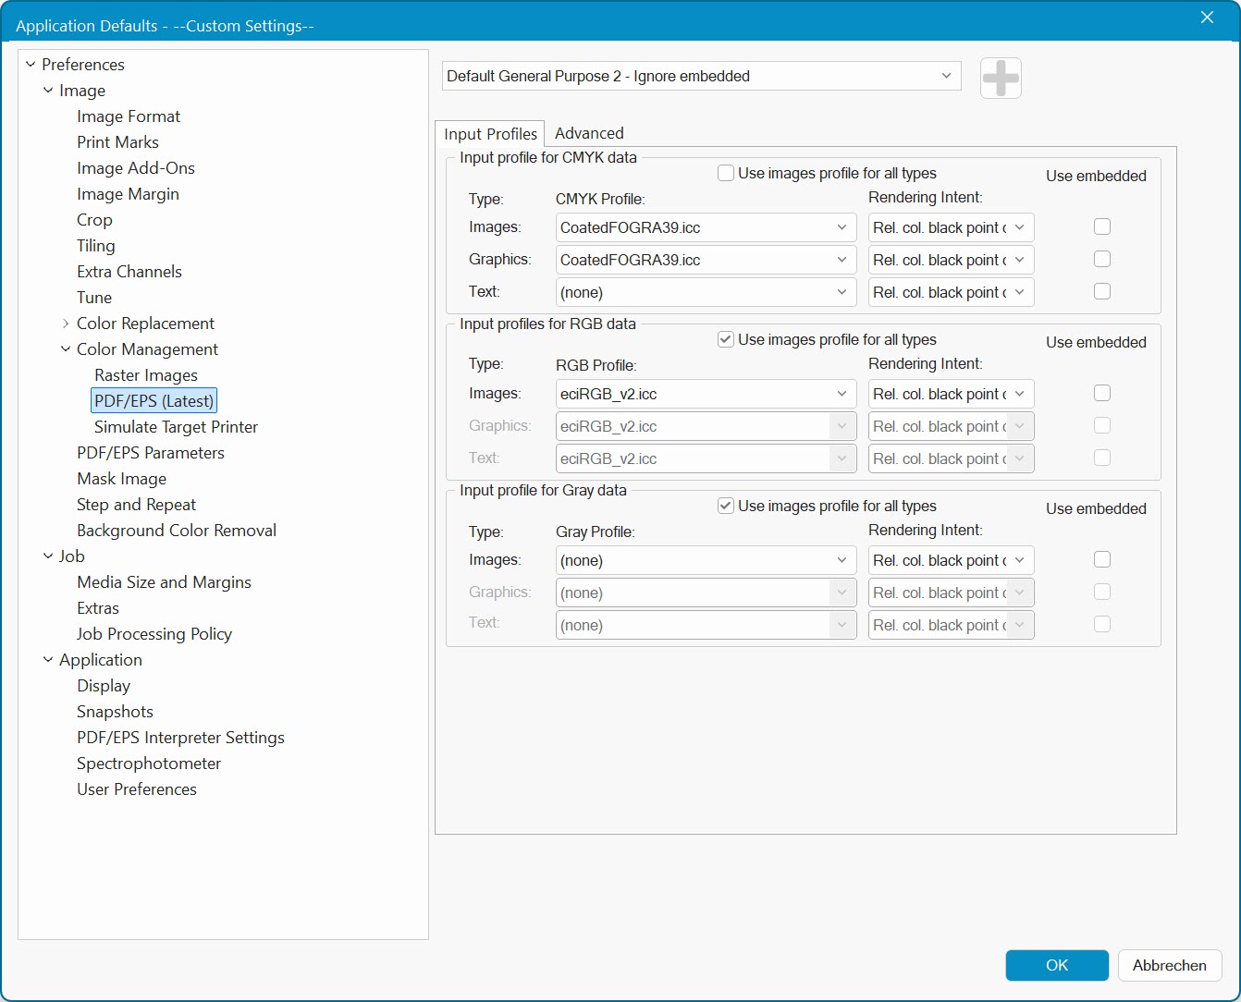
Task: Open CMYK Images profile dropdown CoatedFOGRA39.icc
Action: point(705,227)
